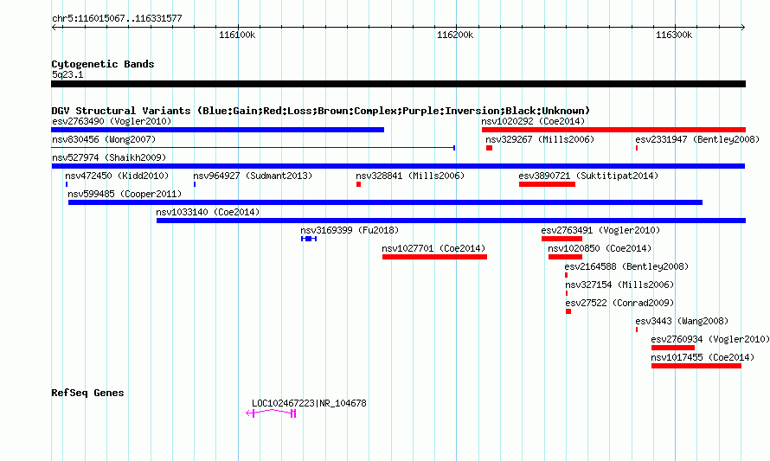Click the left arrow of the coordinate ruler
770x461 pixels.
54,27
